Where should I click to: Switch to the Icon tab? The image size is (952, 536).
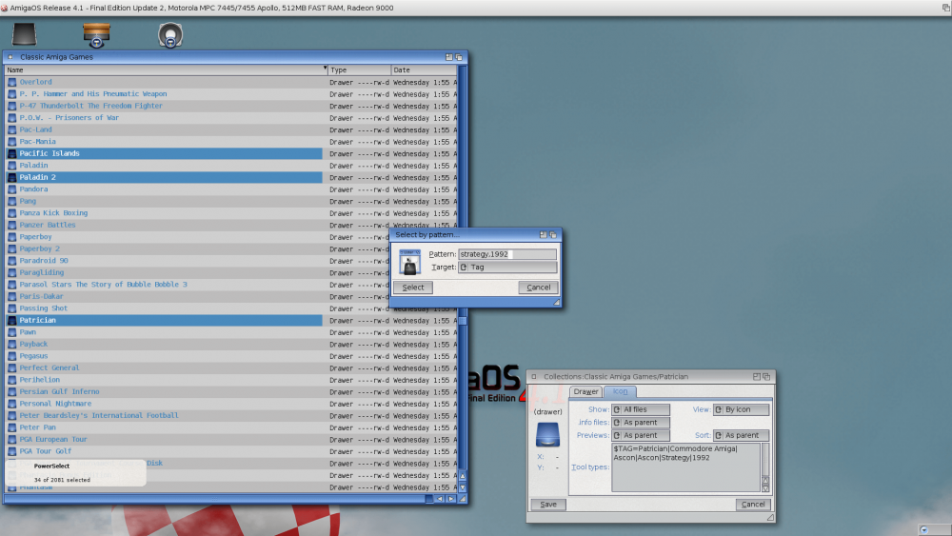[620, 391]
